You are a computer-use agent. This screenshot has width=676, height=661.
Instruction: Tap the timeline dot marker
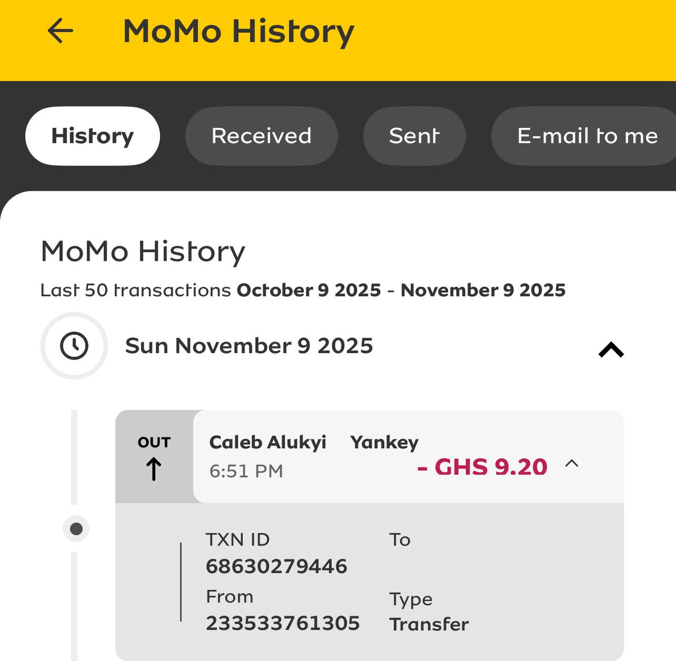[77, 529]
